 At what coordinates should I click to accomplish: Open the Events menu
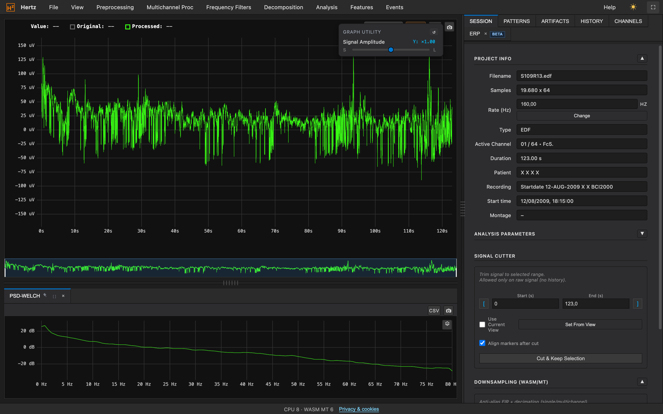coord(394,7)
